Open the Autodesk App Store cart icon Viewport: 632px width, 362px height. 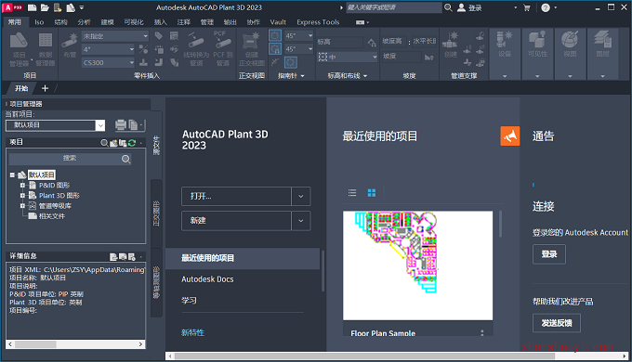coord(527,7)
